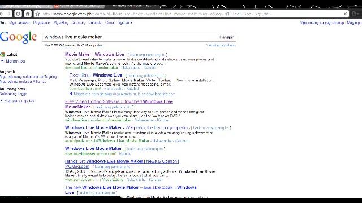Click the Anumang oras sidebar heading
This screenshot has height=203, width=362.
[x=12, y=89]
